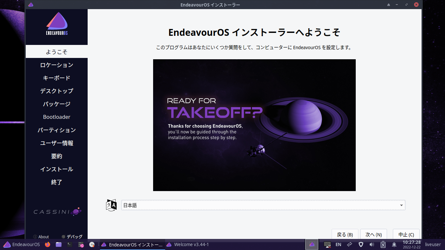Launch the terminal from the taskbar

click(x=70, y=244)
